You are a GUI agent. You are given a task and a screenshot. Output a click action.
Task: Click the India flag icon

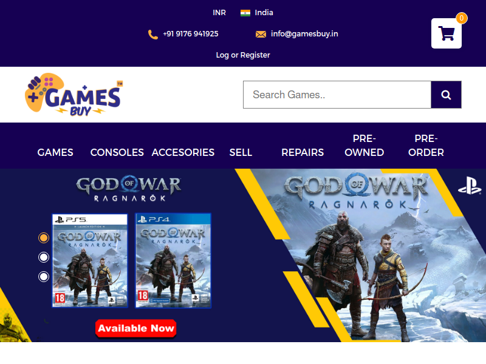click(245, 13)
